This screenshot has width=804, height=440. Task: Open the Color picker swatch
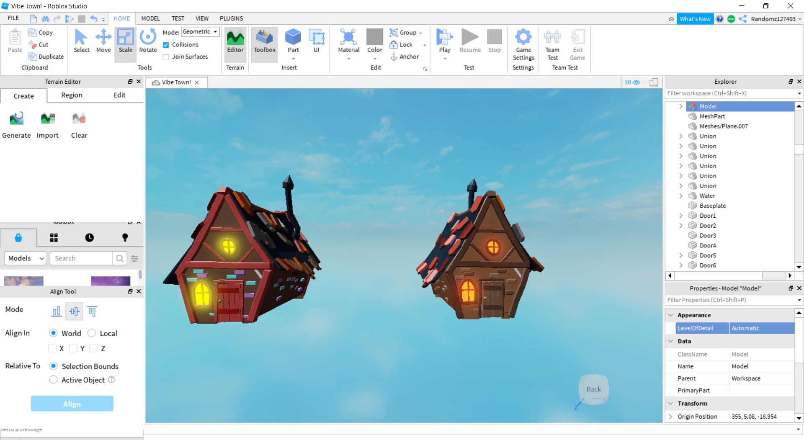coord(374,38)
